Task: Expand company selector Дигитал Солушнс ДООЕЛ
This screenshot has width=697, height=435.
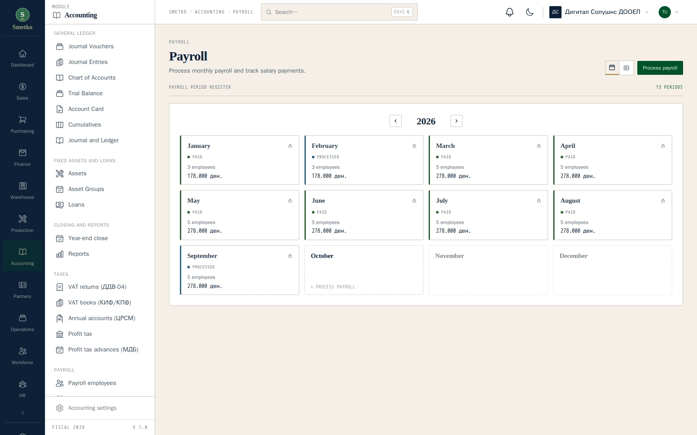Action: (599, 12)
